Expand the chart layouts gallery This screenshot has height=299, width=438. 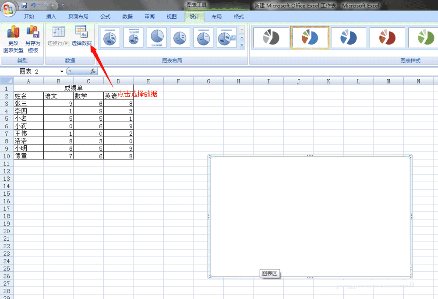[242, 46]
